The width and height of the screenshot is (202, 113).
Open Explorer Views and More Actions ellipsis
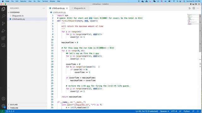(44, 8)
